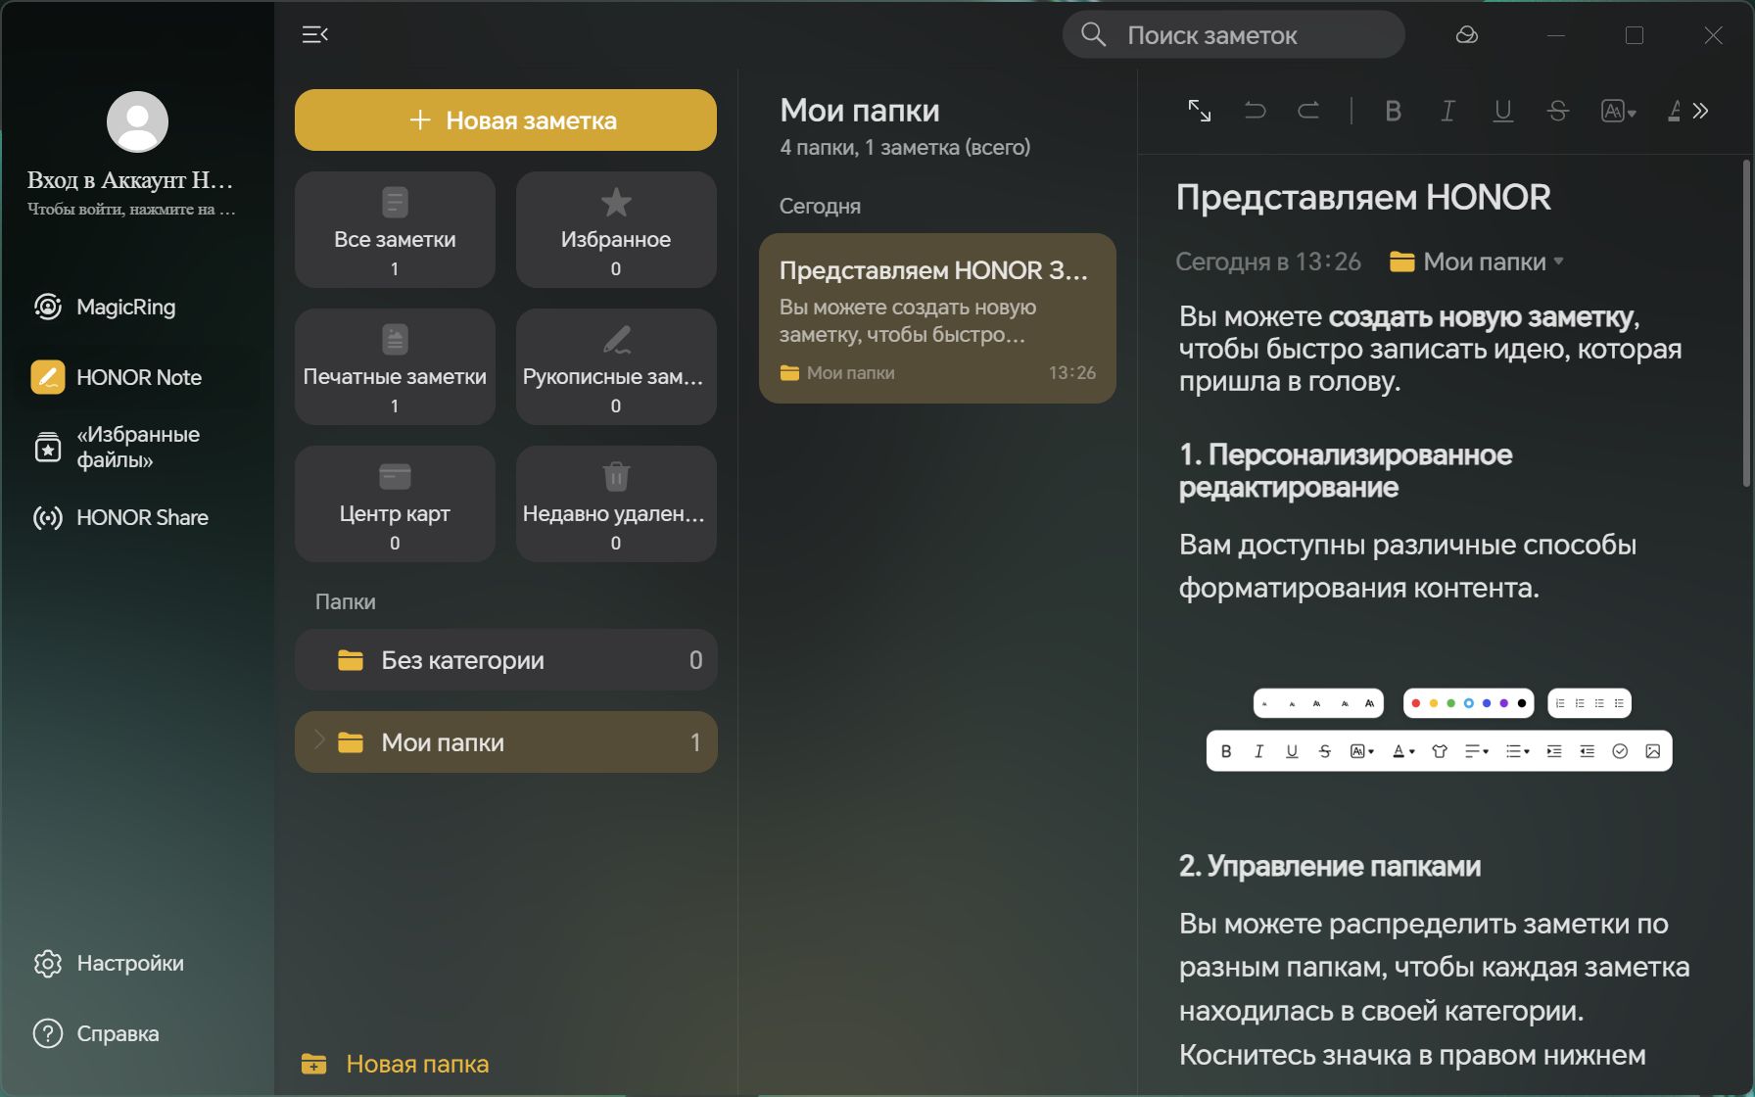
Task: Click the paragraph starting Вам доступны различные
Action: coord(1407,566)
